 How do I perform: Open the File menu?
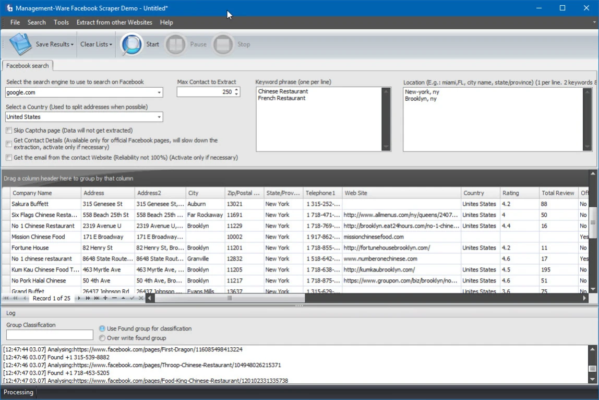[15, 22]
